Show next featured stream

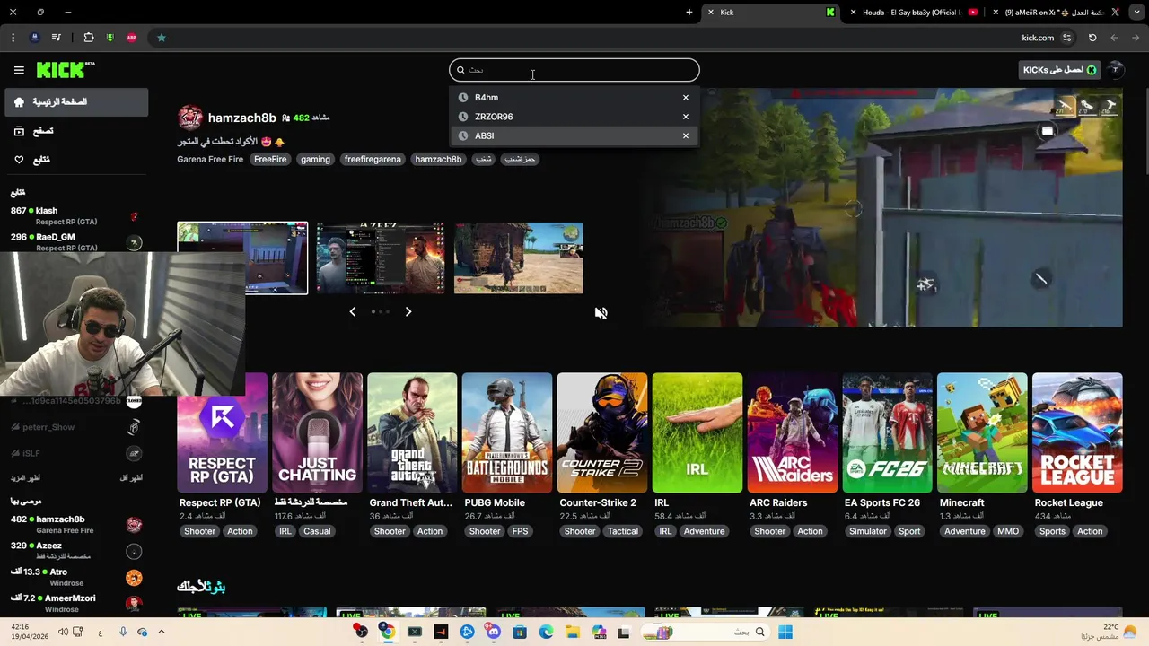[x=408, y=311]
